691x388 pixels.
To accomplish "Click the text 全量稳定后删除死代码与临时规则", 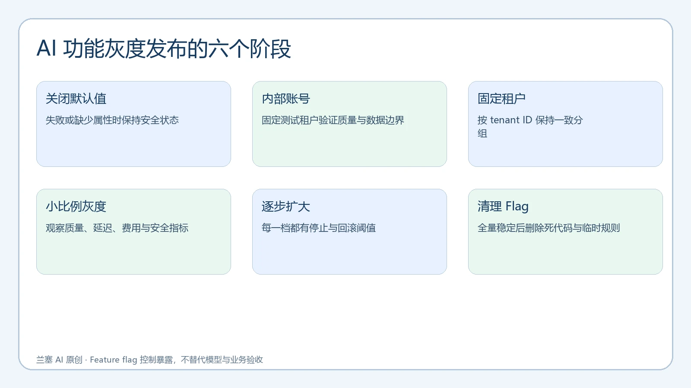I will pos(549,228).
